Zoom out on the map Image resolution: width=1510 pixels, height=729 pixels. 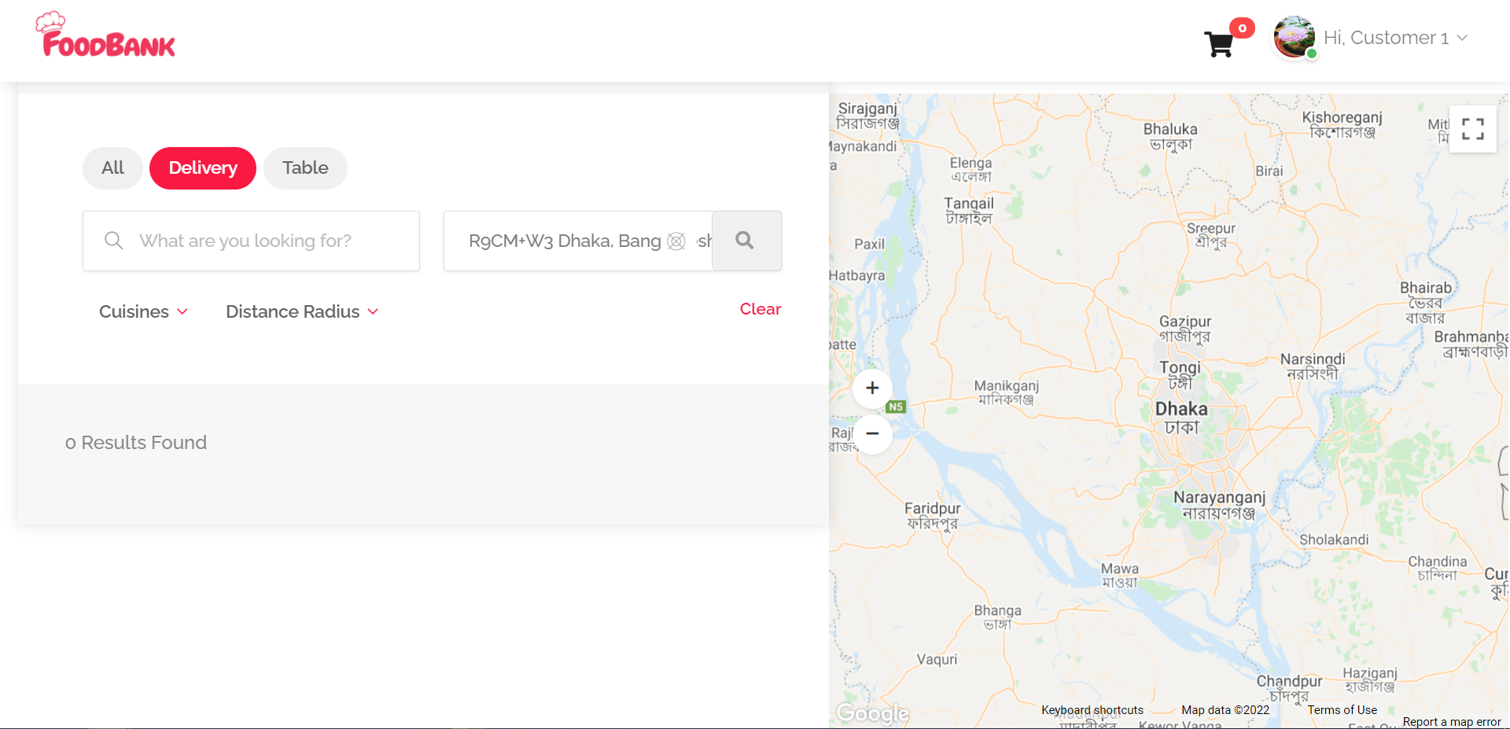[872, 433]
